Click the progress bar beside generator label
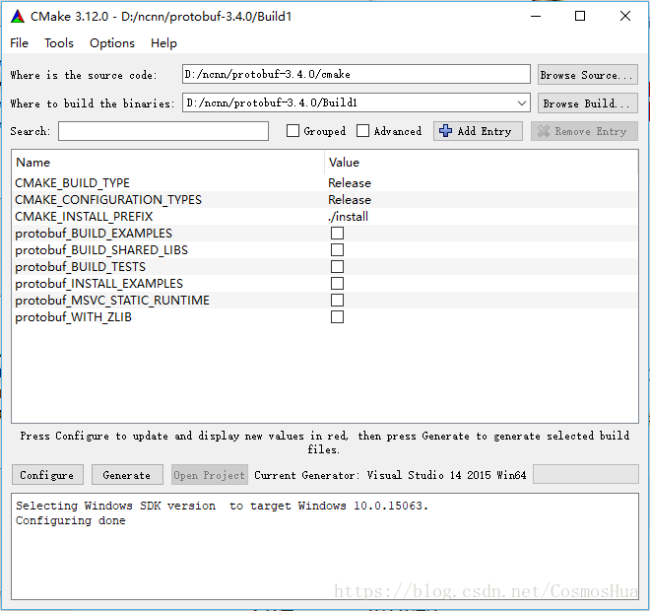The width and height of the screenshot is (650, 611). (585, 474)
